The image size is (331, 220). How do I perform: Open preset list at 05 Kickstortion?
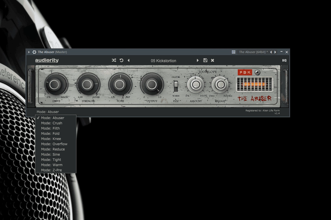pyautogui.click(x=163, y=61)
